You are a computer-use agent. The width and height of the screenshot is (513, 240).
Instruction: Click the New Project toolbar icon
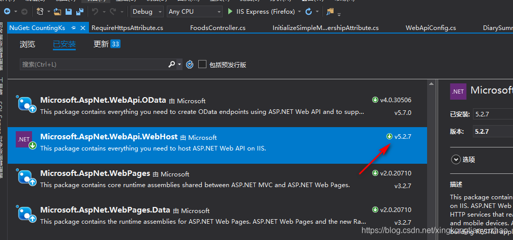pyautogui.click(x=40, y=12)
